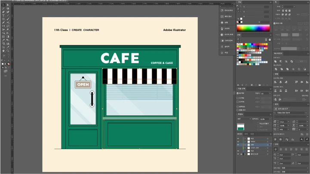Select the Selection tool (black arrow)

coord(3,5)
